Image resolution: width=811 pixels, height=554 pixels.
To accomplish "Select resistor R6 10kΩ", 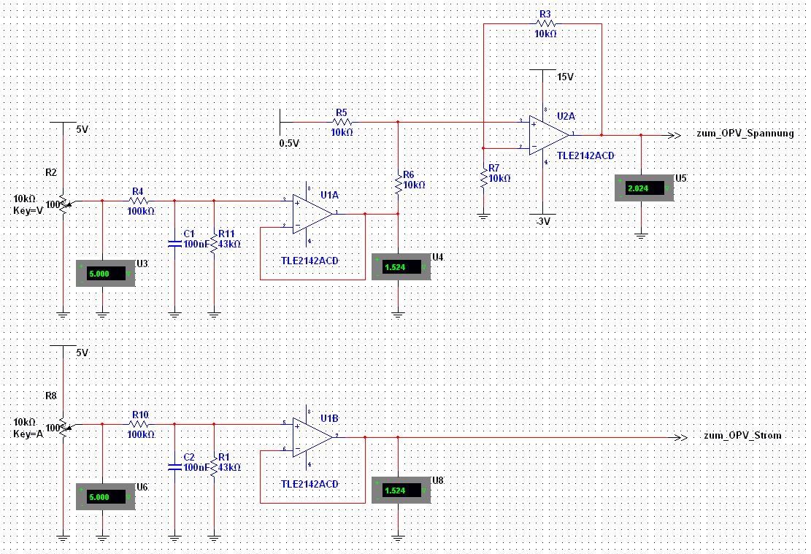I will (x=399, y=185).
